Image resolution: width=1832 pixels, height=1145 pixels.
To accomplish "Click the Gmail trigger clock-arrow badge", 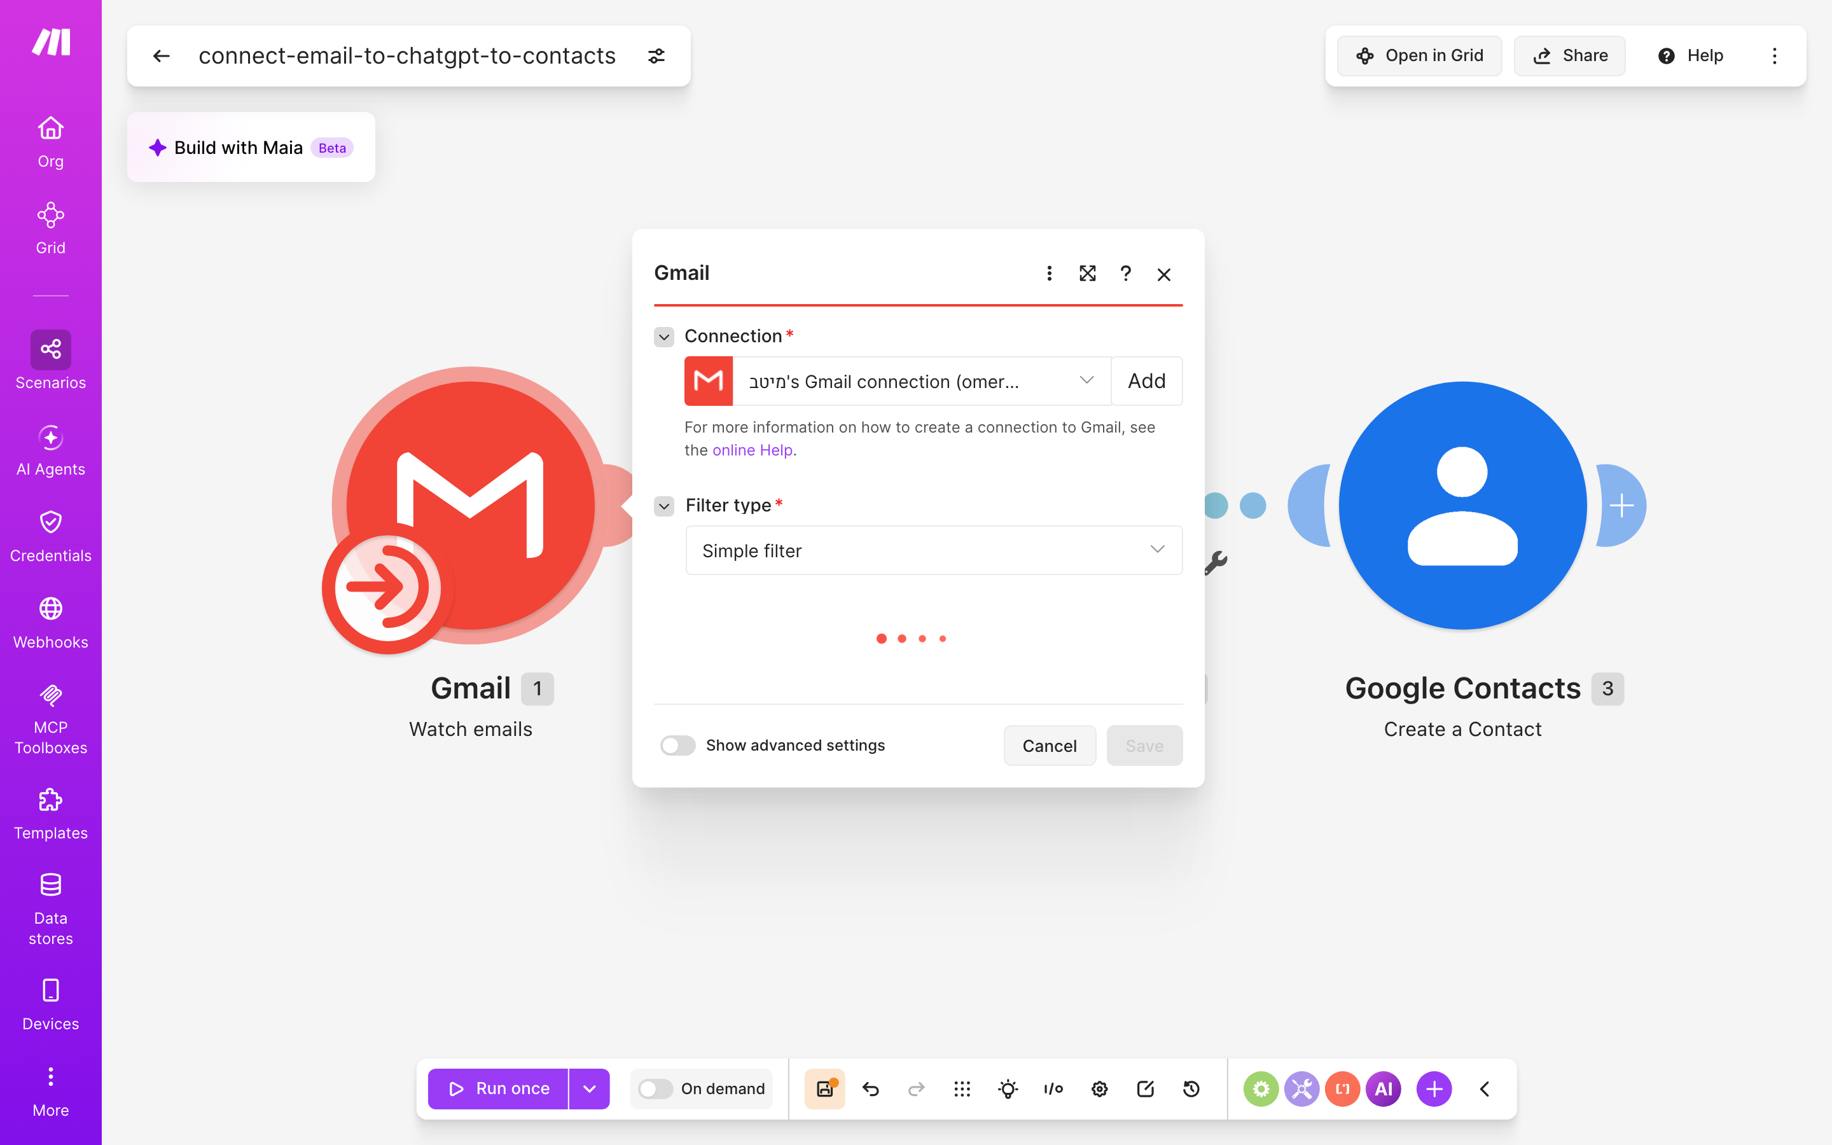I will pyautogui.click(x=387, y=587).
